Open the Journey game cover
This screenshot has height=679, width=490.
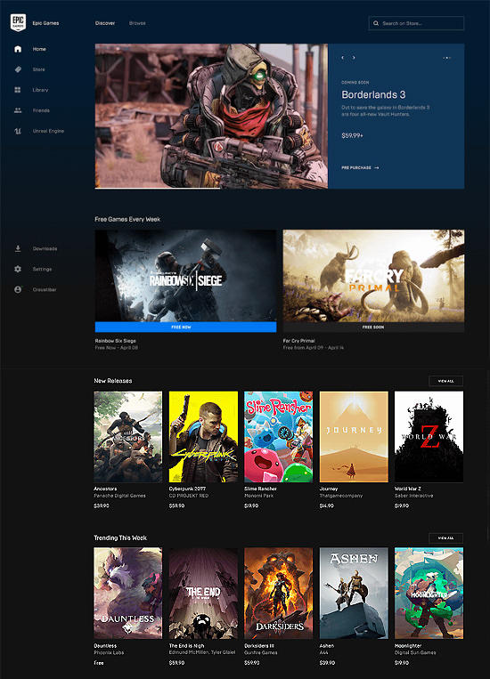point(354,436)
